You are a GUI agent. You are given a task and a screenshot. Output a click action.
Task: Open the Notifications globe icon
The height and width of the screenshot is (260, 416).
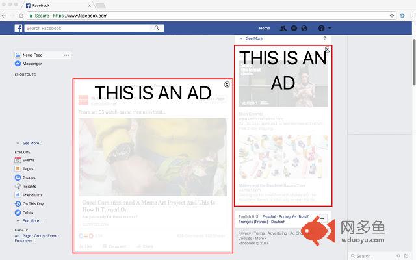304,28
